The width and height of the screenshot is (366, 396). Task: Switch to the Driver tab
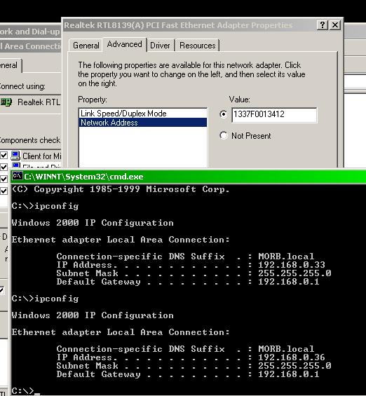160,46
